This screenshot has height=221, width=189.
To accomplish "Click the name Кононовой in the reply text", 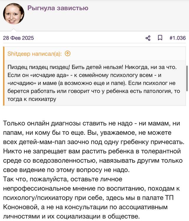I will [x=21, y=207].
